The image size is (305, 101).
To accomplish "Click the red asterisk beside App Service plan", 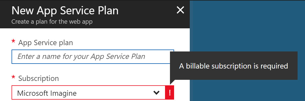I will [x=13, y=42].
